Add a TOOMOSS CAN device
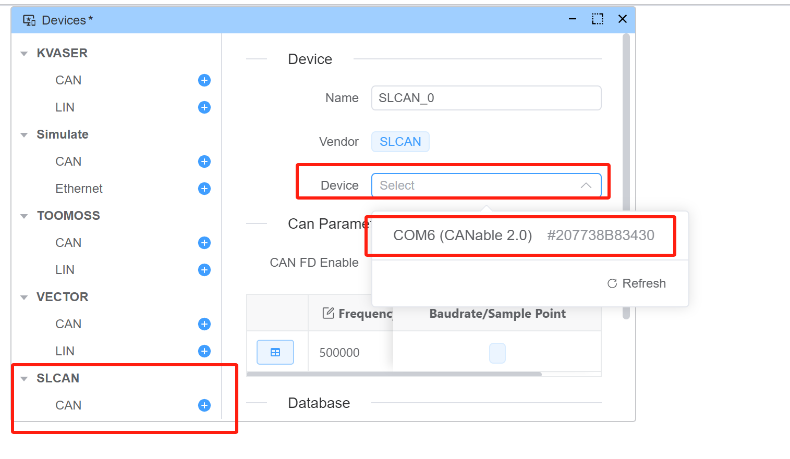This screenshot has width=790, height=459. pyautogui.click(x=204, y=243)
